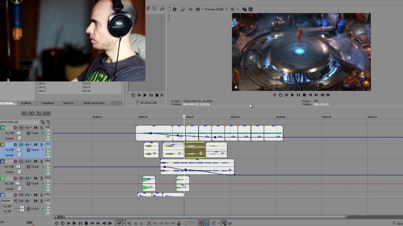The width and height of the screenshot is (403, 226).
Task: Open Project Video Properties gear in preview
Action: click(174, 9)
